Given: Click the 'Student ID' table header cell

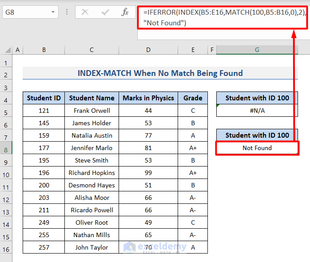Looking at the screenshot, I should [x=44, y=98].
